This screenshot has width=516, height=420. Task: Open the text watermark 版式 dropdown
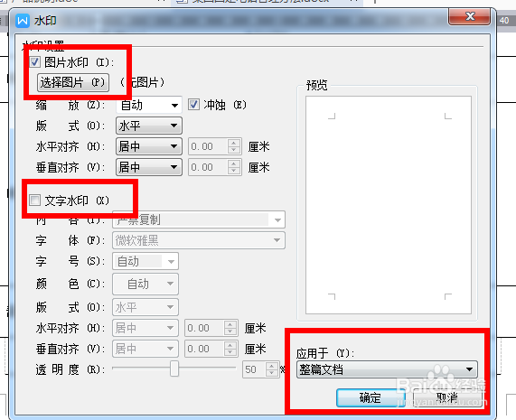[145, 307]
